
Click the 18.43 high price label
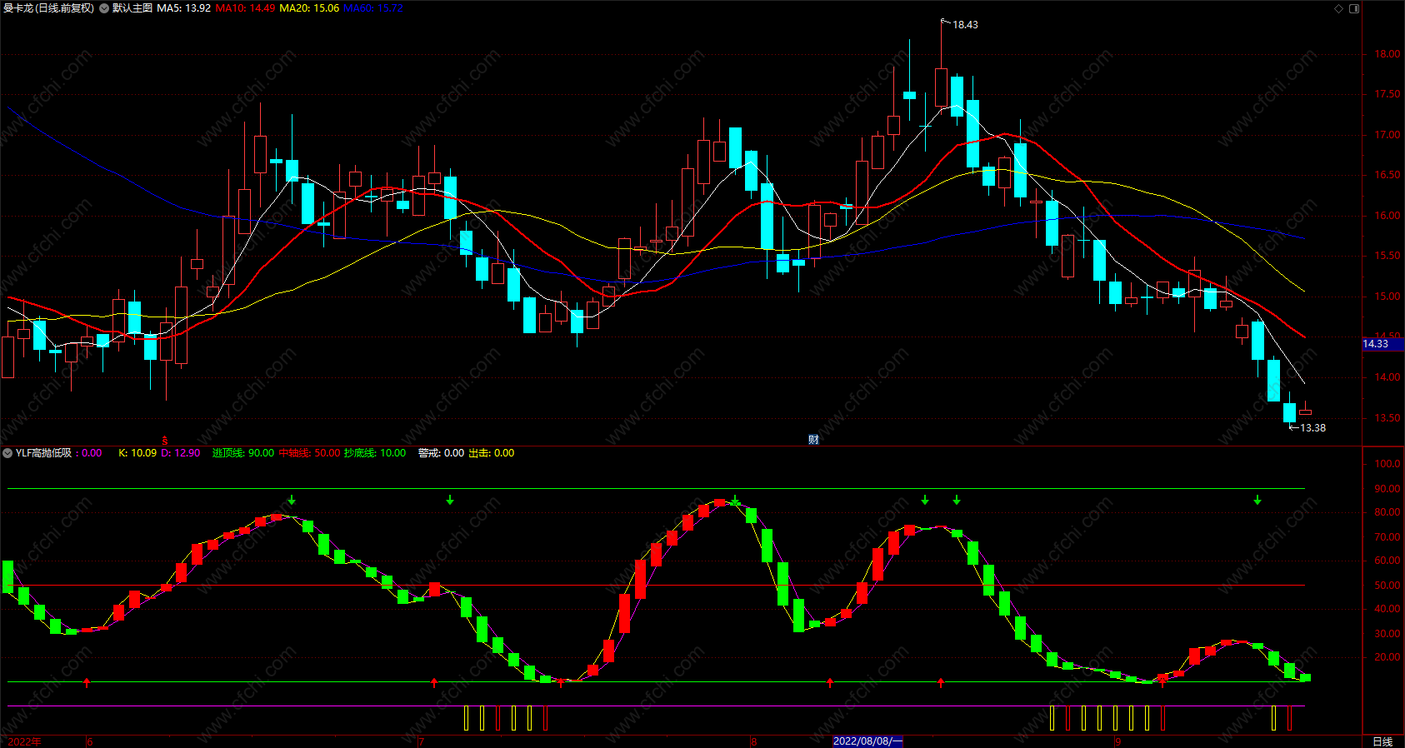965,25
